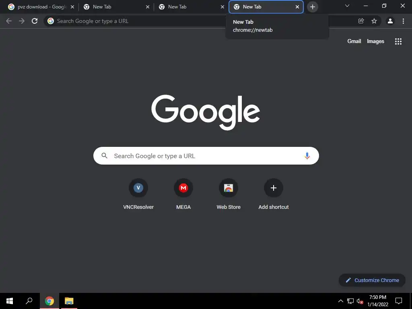Open the VNCResolver shortcut
This screenshot has height=309, width=412.
(138, 194)
